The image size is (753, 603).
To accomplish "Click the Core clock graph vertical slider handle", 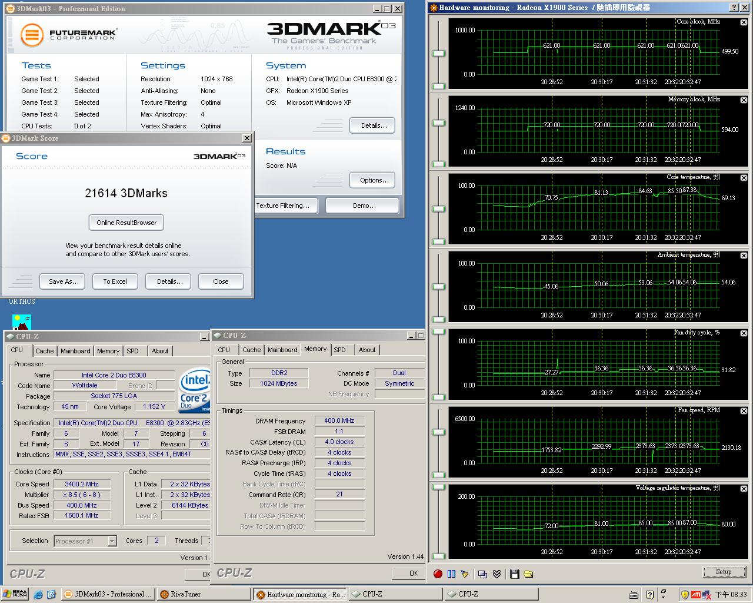I will coord(438,54).
